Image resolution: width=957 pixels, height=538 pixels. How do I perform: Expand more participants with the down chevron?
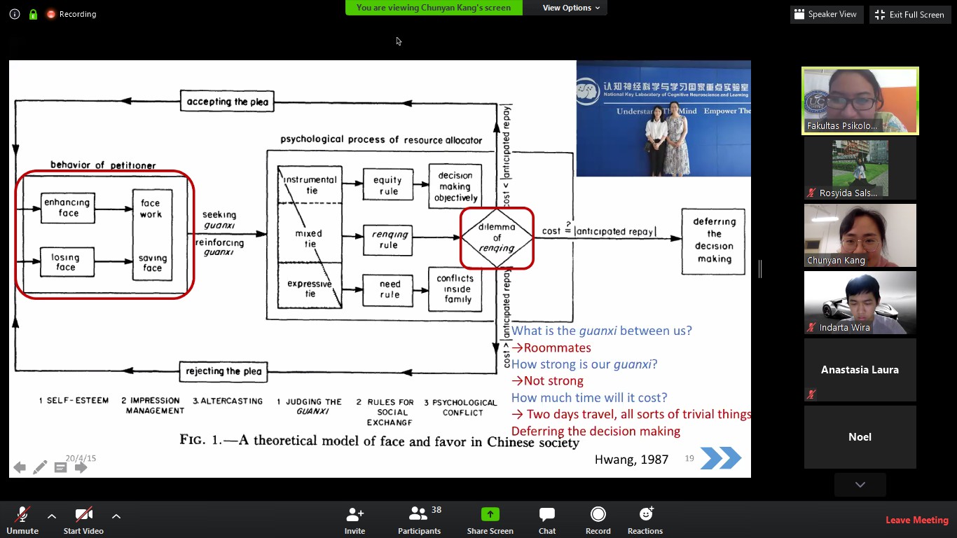860,485
